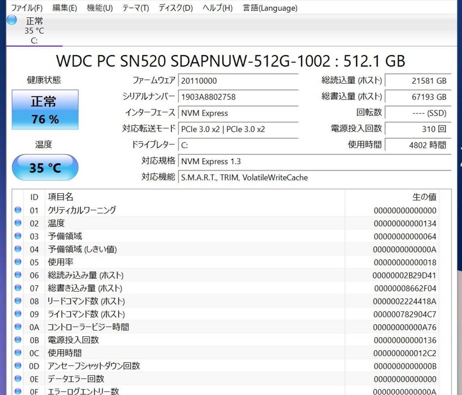Open the 編集(E) menu

coord(65,8)
